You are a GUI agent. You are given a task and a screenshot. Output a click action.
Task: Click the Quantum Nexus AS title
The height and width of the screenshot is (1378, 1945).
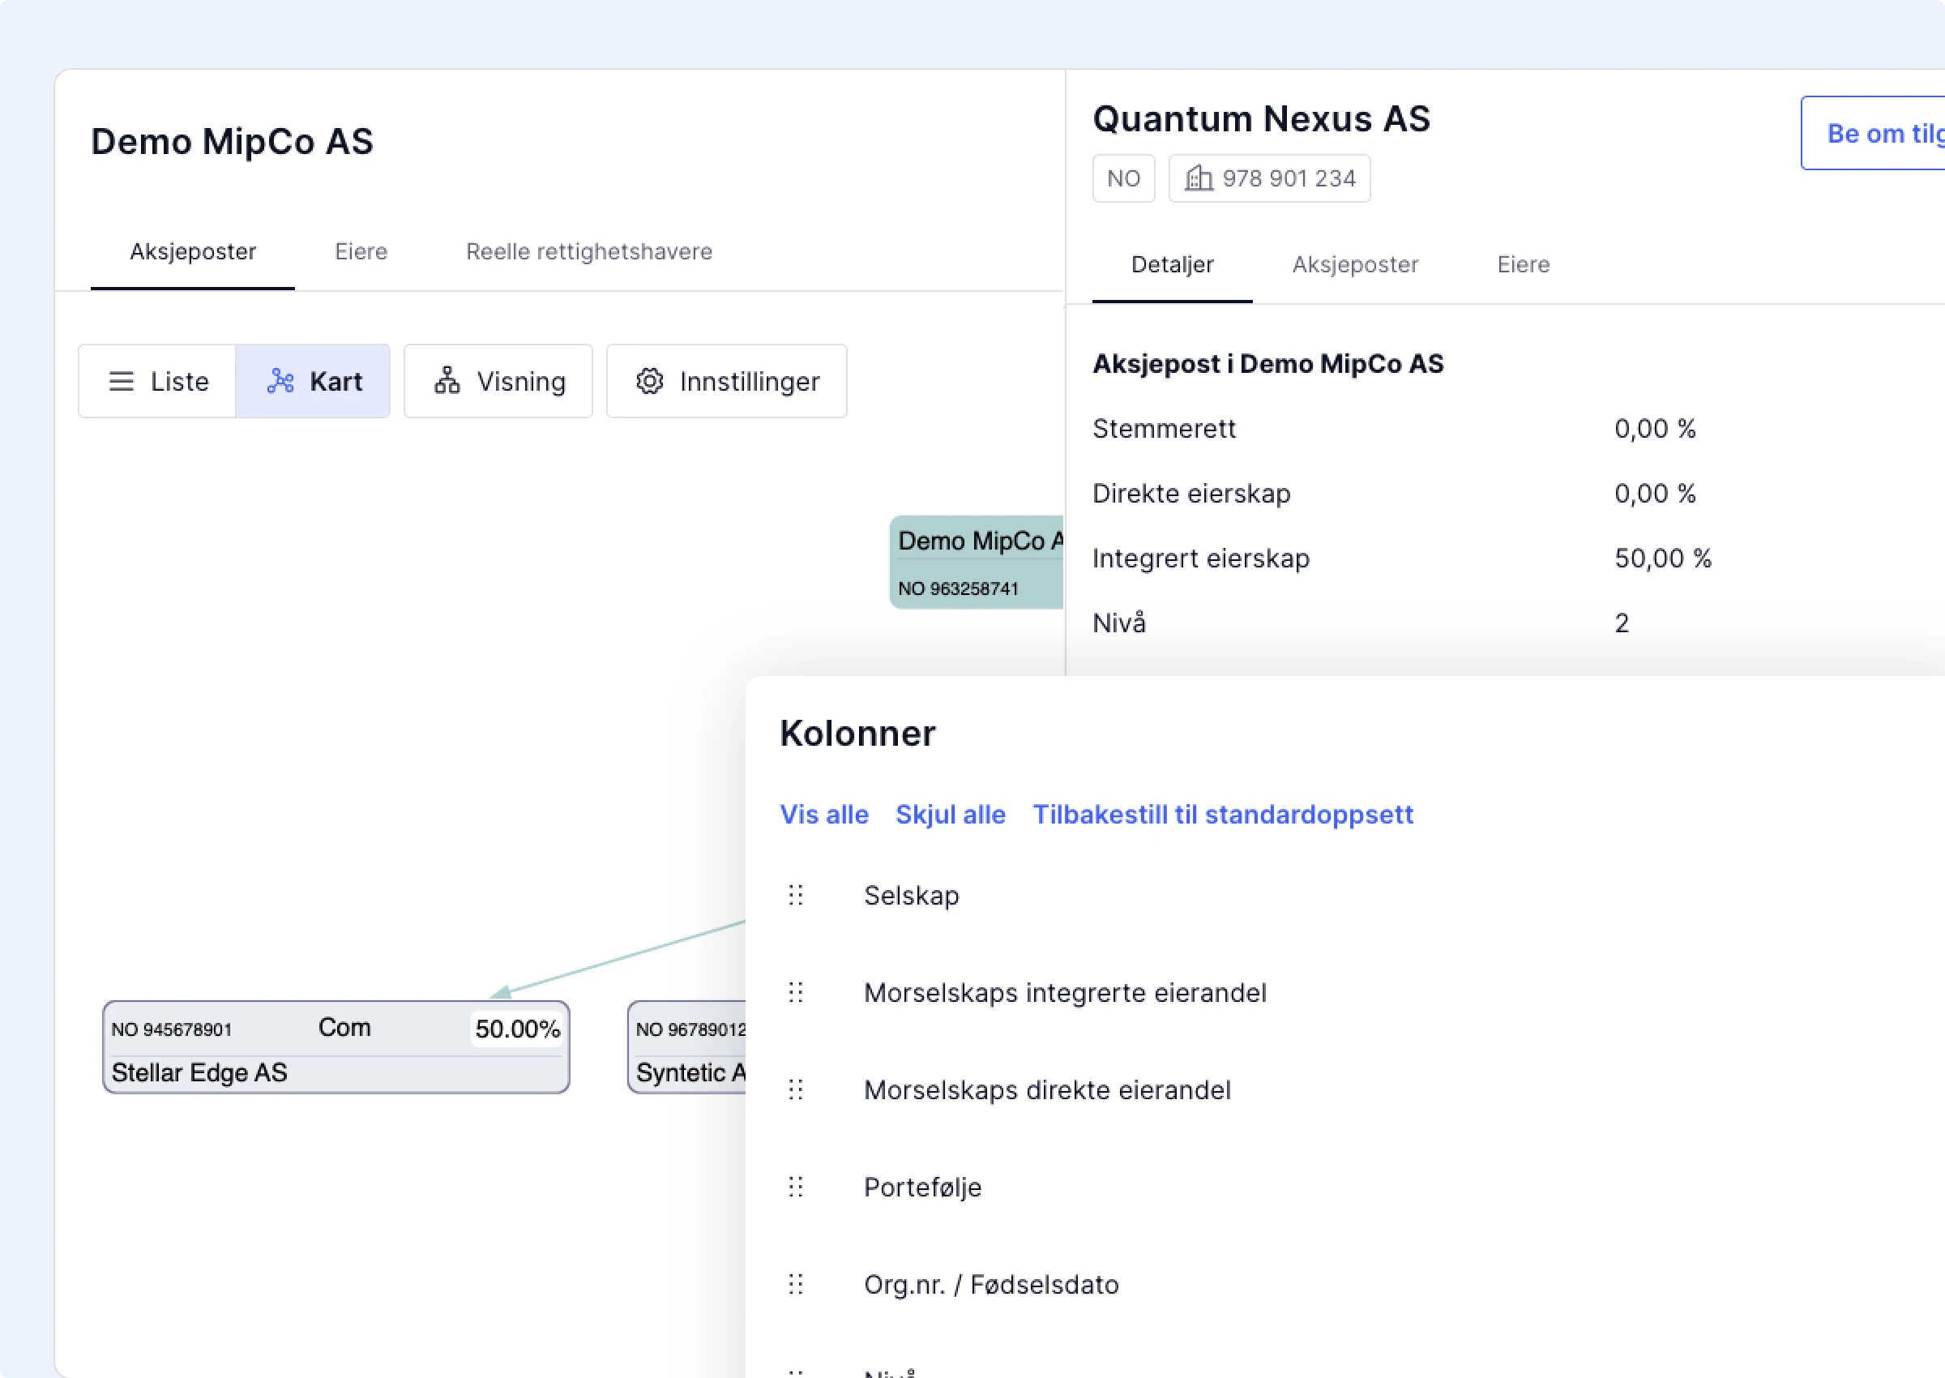1261,119
